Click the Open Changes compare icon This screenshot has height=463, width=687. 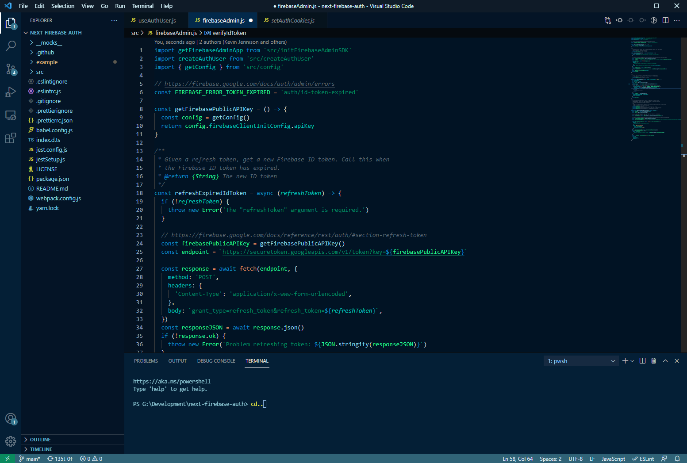pyautogui.click(x=608, y=20)
